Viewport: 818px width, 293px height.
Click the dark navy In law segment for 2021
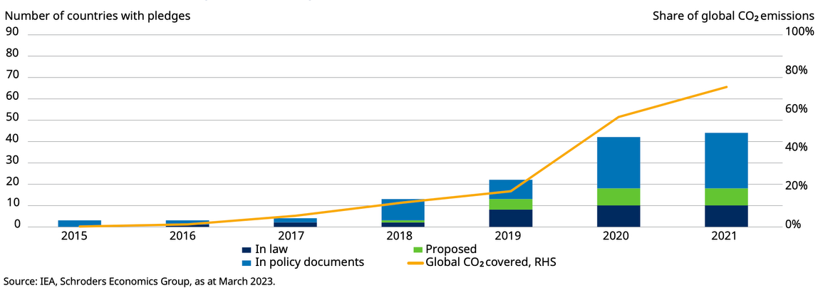[726, 216]
